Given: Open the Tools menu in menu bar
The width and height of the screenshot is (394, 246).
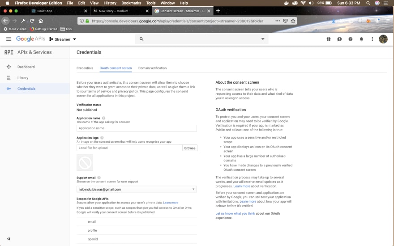Looking at the screenshot, I should click(x=151, y=3).
